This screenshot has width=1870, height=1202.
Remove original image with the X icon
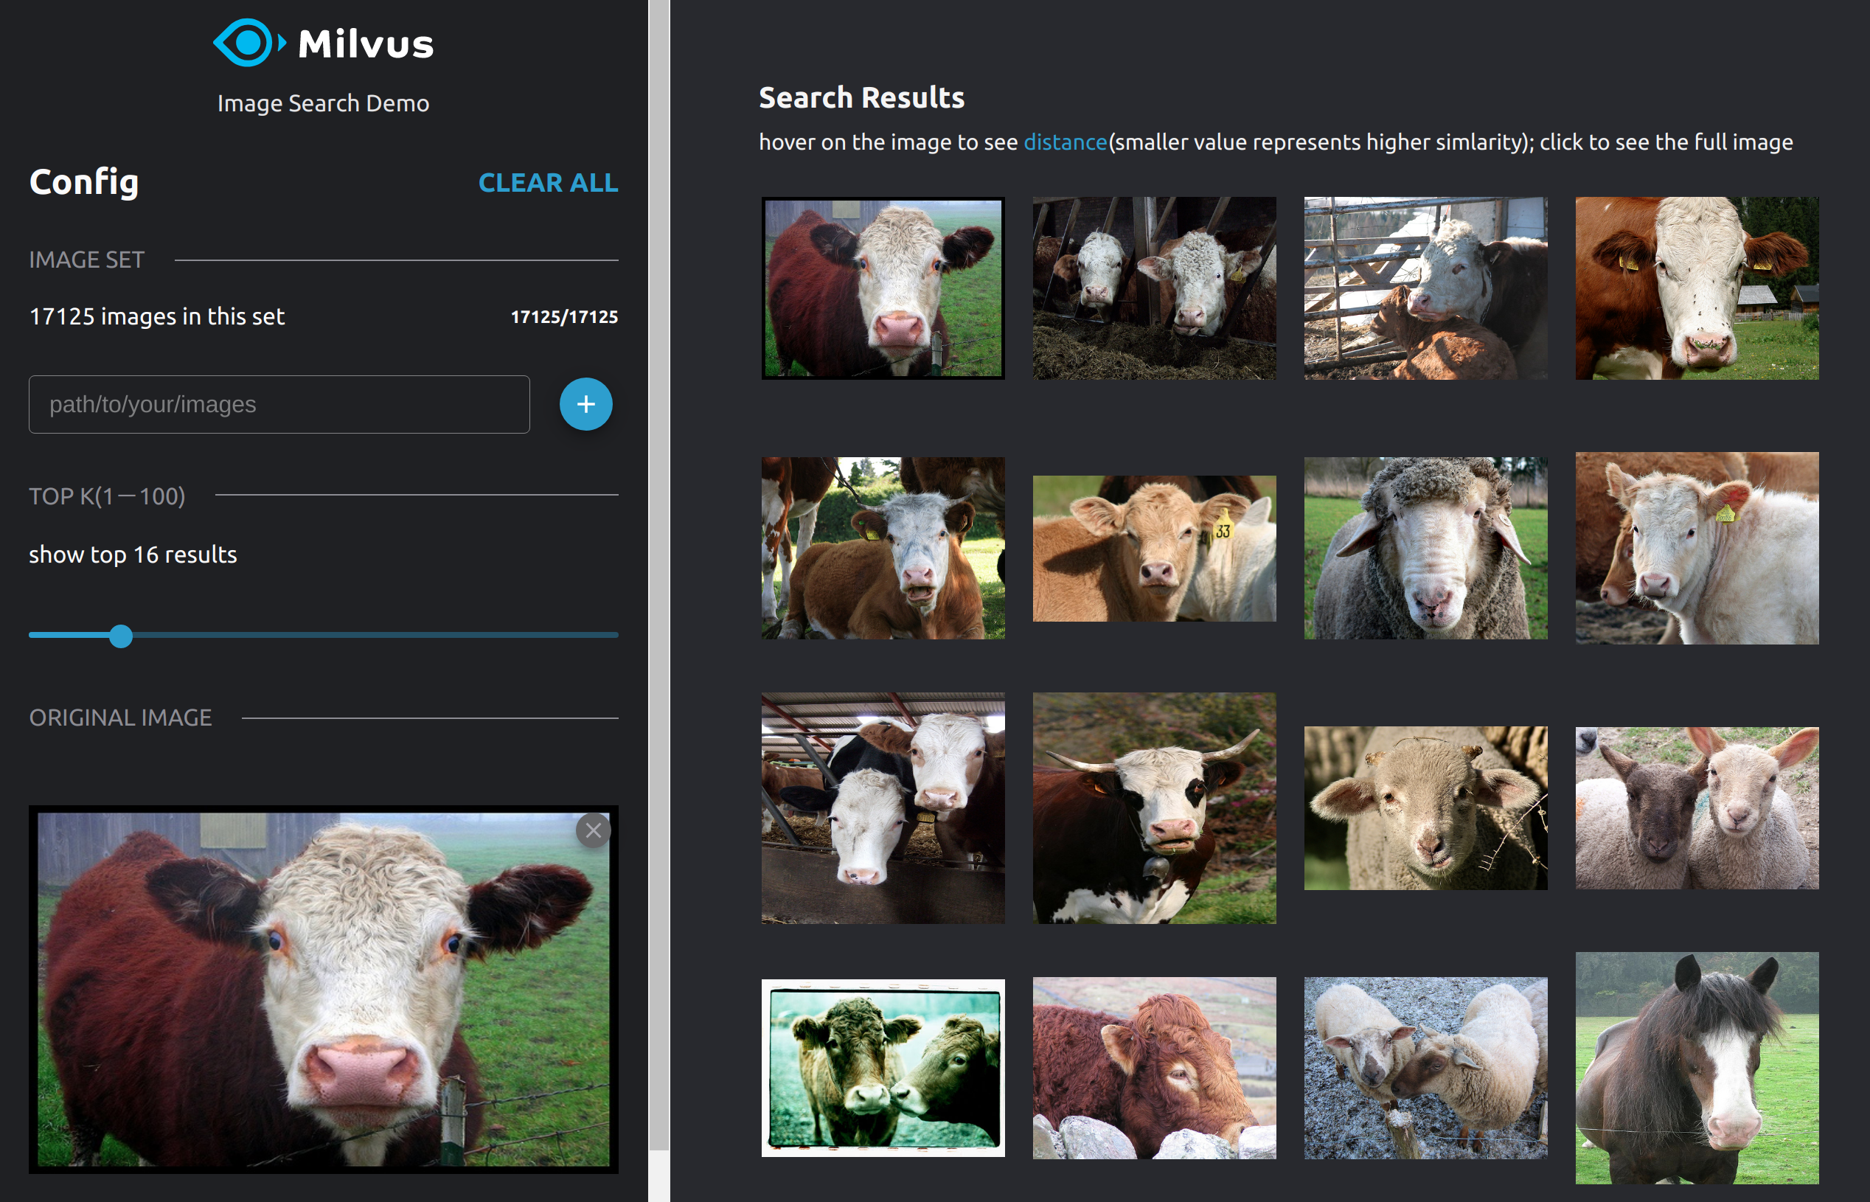coord(593,830)
